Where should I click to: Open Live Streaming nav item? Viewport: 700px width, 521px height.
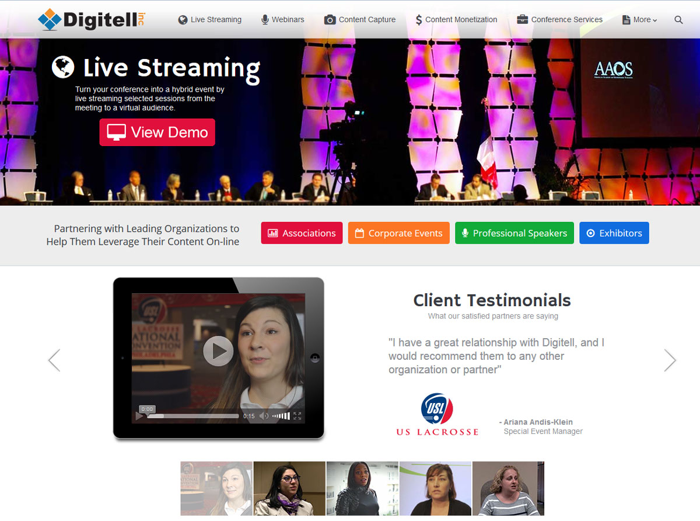coord(209,19)
